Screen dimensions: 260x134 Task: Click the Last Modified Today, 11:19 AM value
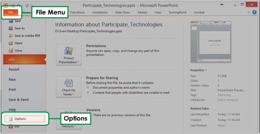click(229, 115)
